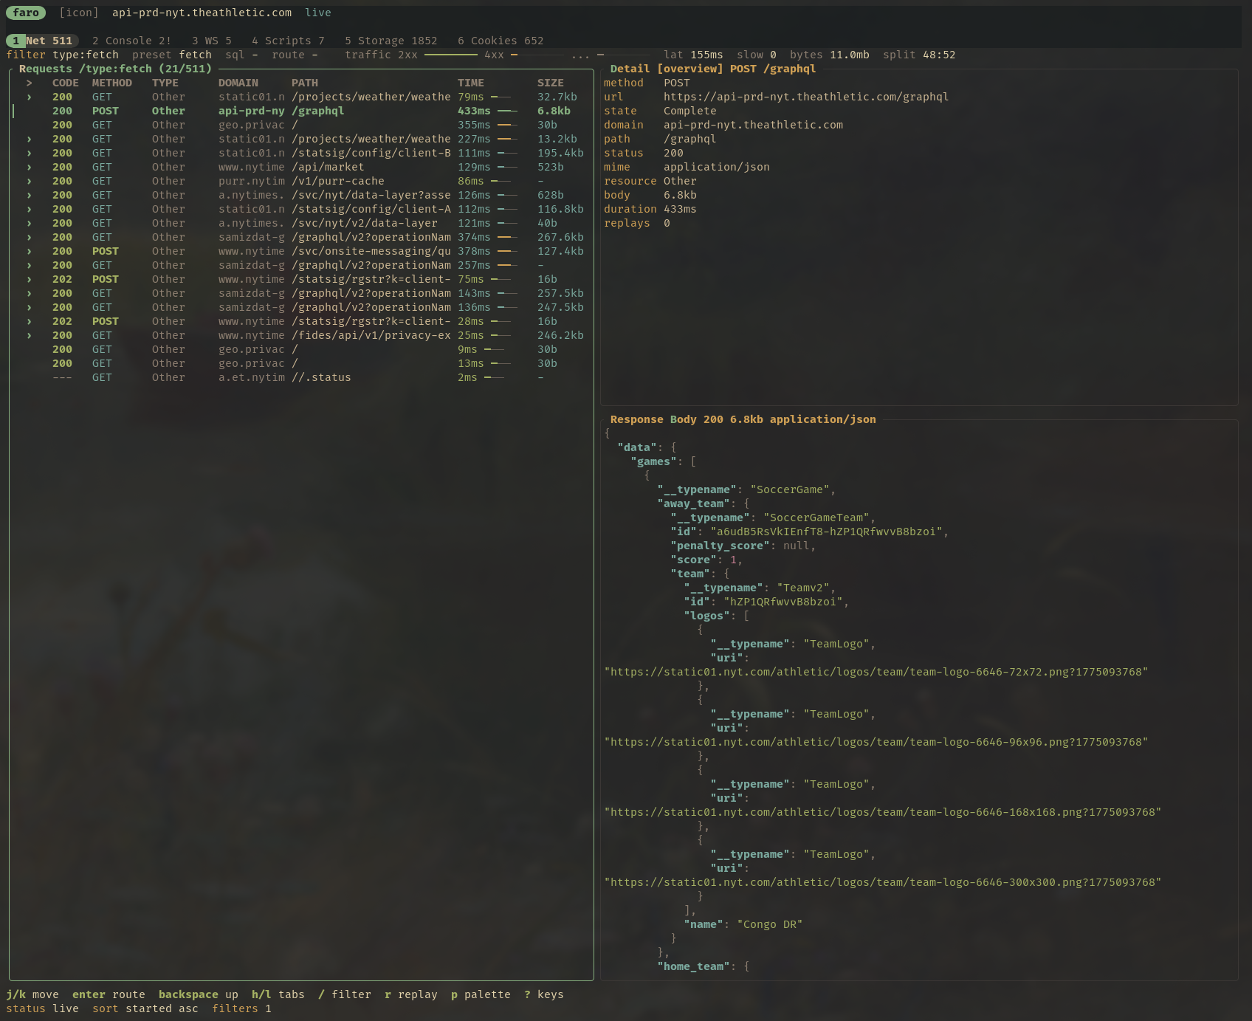The width and height of the screenshot is (1252, 1021).
Task: Expand the 75ms statsig rgstr row chevron
Action: 30,279
